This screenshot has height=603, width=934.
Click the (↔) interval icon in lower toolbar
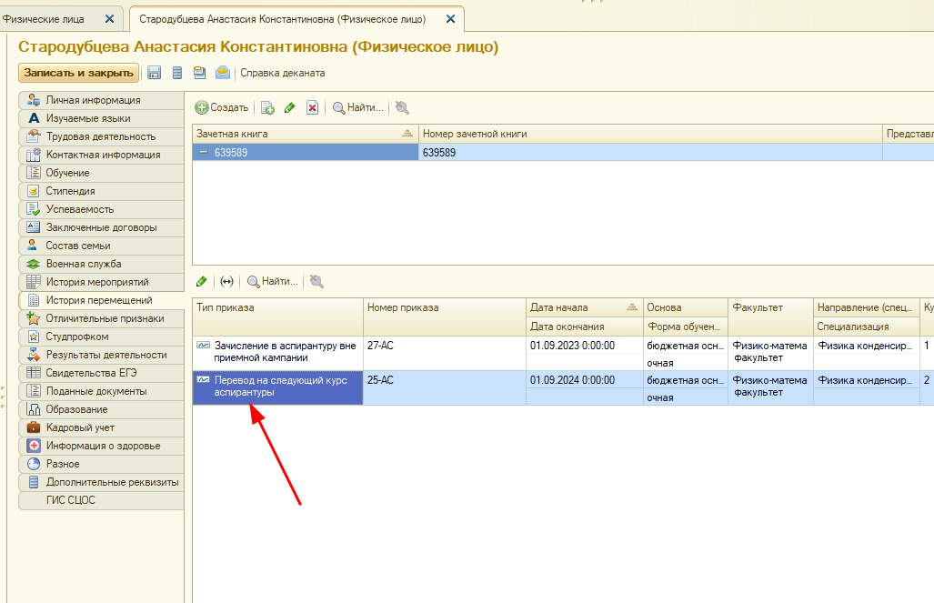[226, 281]
